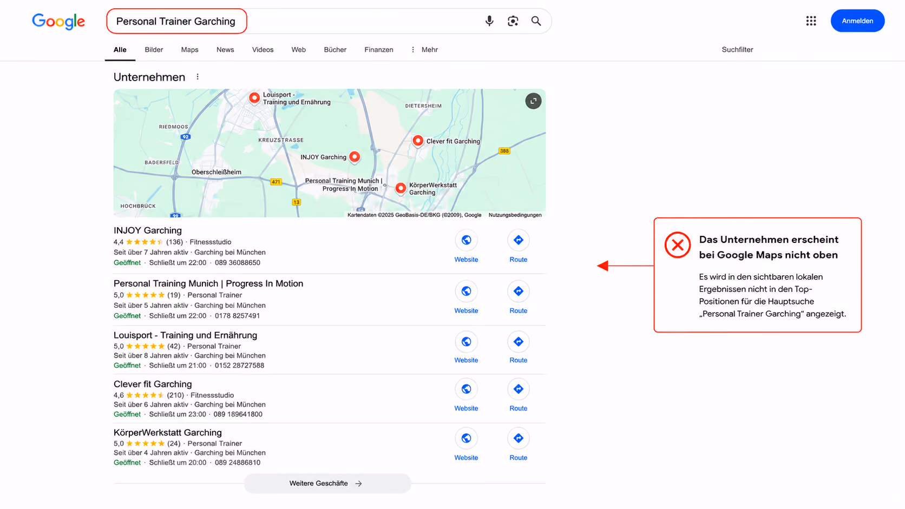Click the DIETERSHEIM label on the map
The image size is (905, 509).
point(423,106)
